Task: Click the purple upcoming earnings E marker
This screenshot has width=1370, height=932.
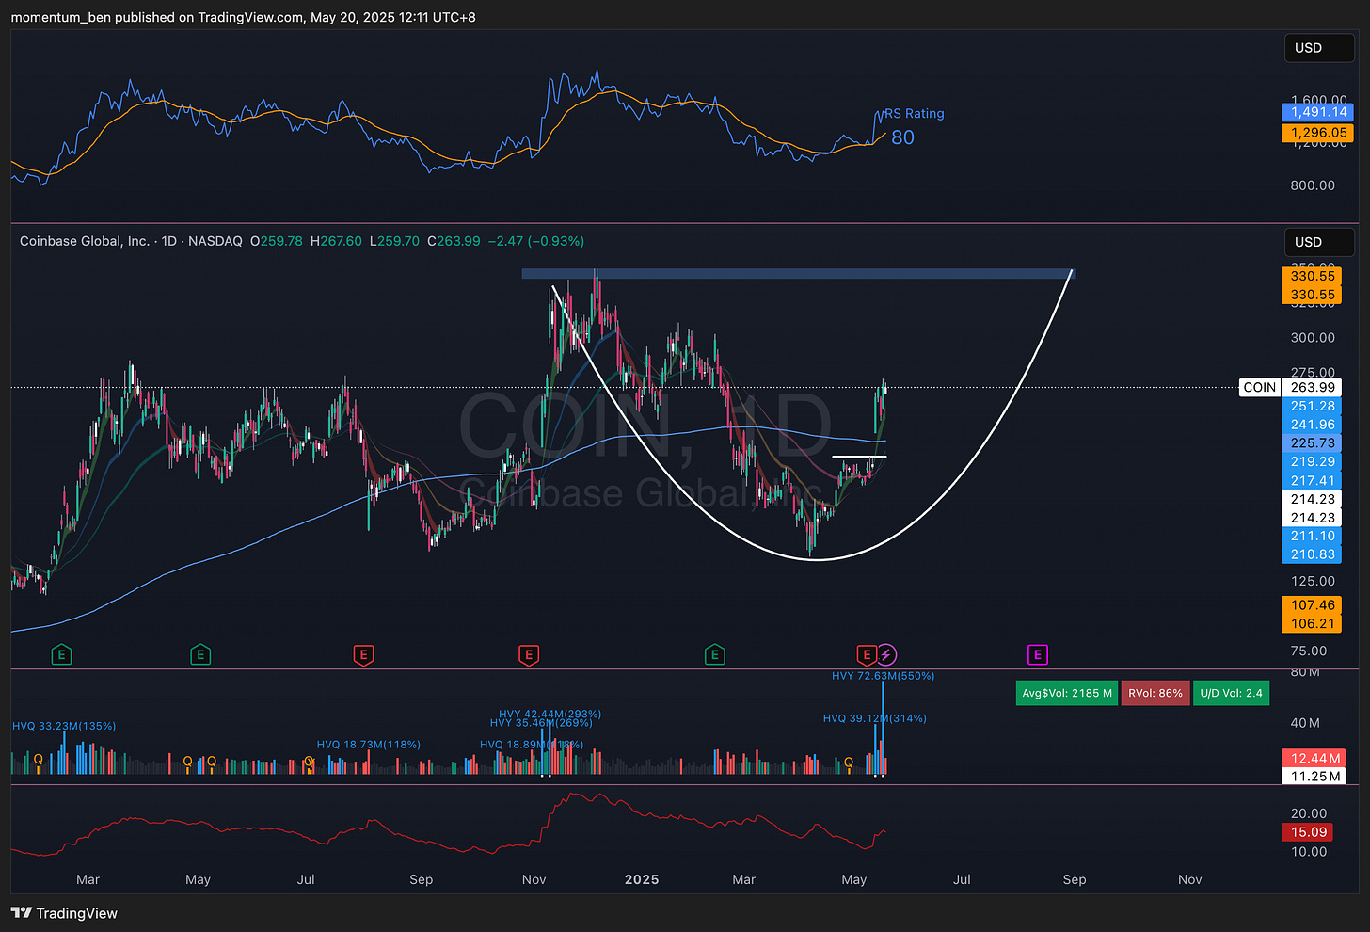Action: tap(1037, 654)
